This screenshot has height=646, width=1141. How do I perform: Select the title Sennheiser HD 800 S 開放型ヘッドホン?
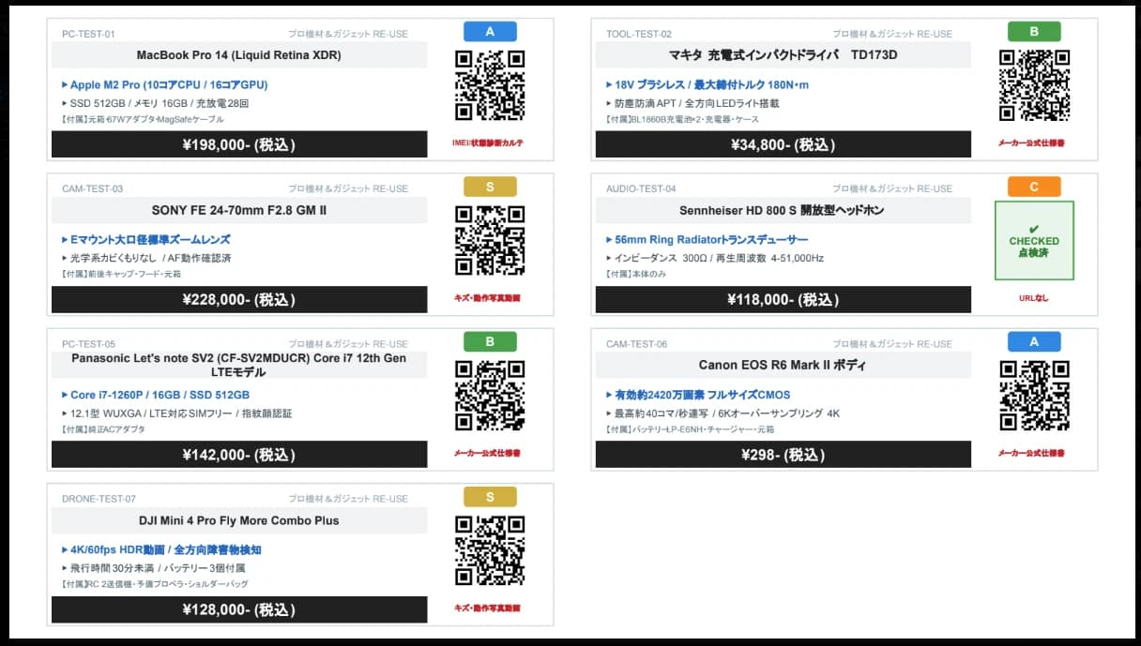pos(783,210)
